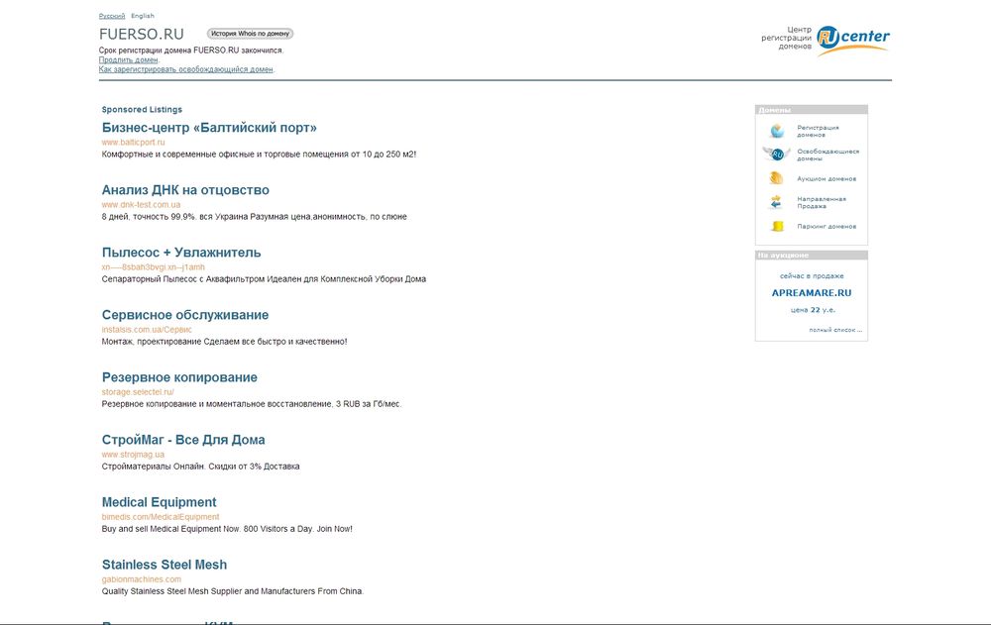
Task: Open Резервное копирование listing
Action: tap(179, 377)
